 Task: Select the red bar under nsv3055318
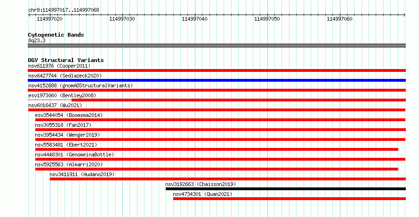tap(220, 130)
